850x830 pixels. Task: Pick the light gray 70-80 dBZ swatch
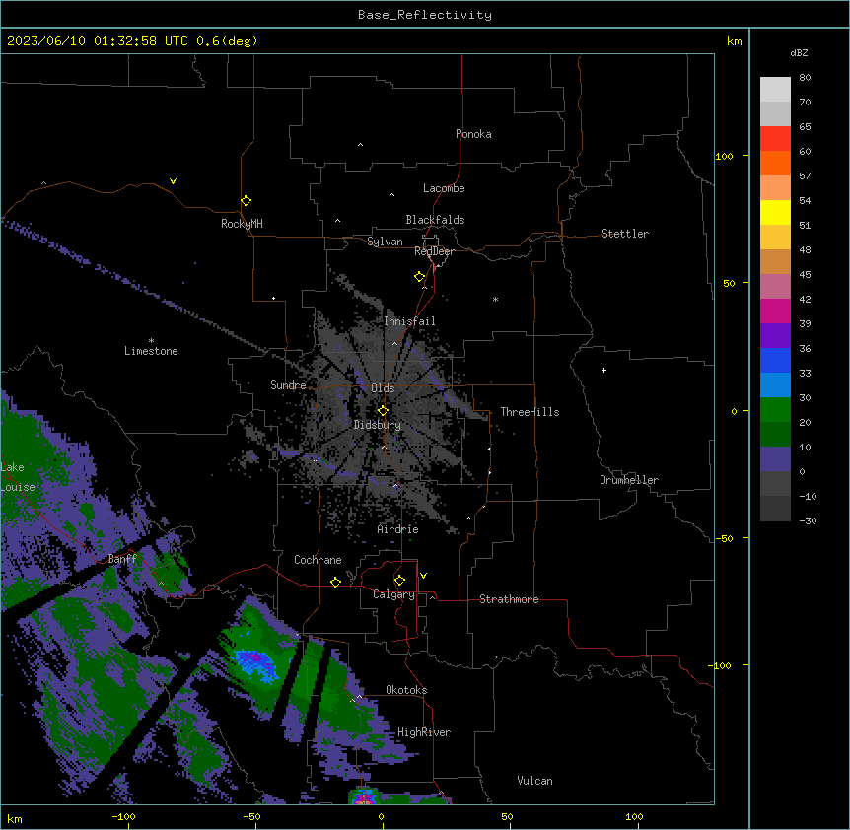coord(775,89)
